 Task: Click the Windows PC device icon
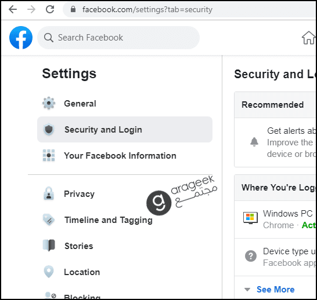tap(250, 218)
